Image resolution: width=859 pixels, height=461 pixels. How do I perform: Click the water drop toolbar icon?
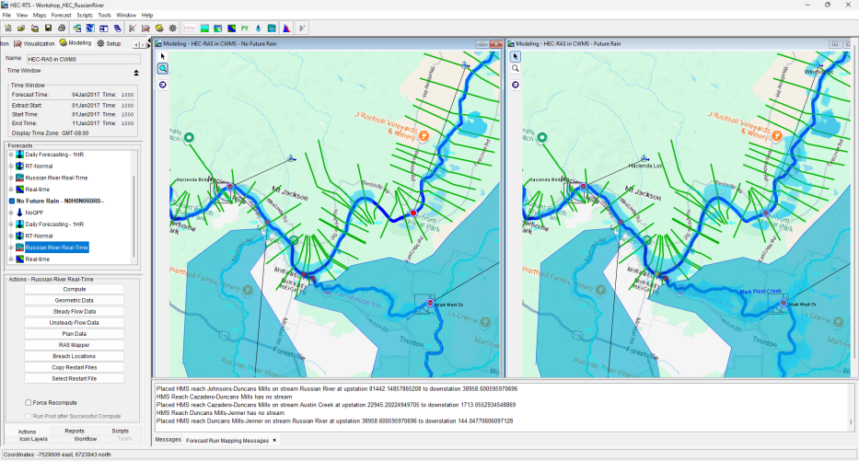point(258,28)
